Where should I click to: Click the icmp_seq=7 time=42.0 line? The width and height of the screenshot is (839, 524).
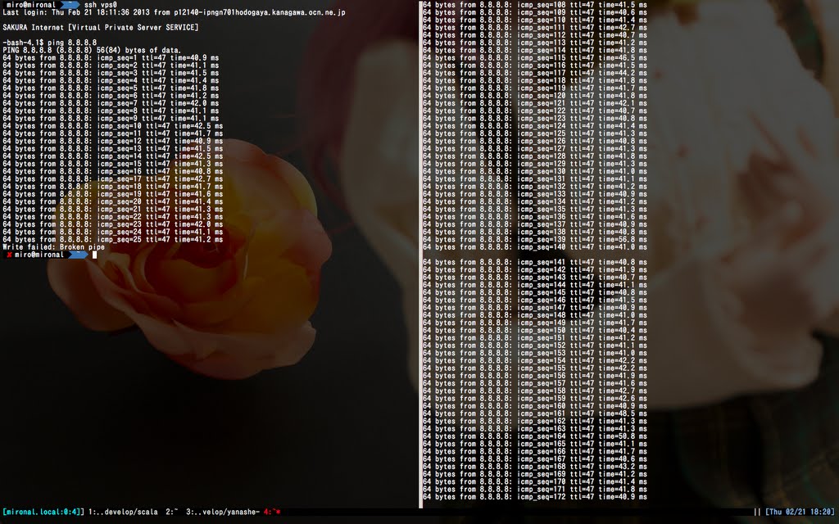coord(111,103)
